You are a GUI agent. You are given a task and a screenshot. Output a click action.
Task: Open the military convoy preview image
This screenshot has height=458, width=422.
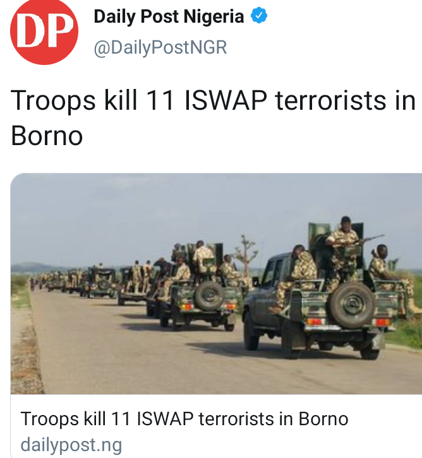216,284
